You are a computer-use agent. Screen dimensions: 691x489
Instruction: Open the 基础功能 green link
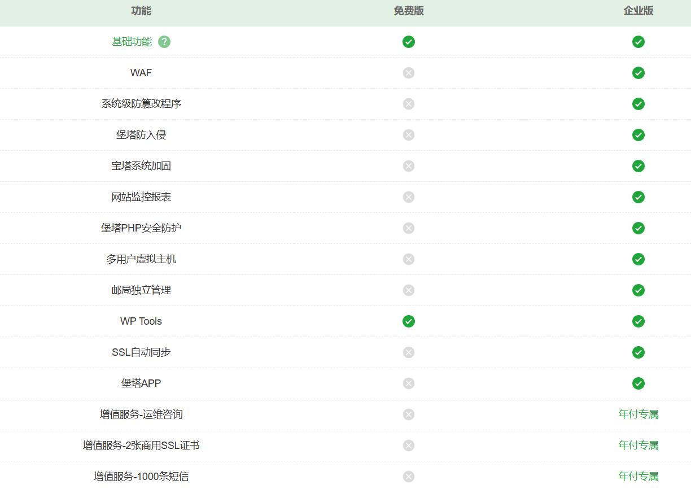pyautogui.click(x=132, y=42)
